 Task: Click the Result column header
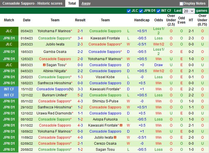tap(80, 20)
